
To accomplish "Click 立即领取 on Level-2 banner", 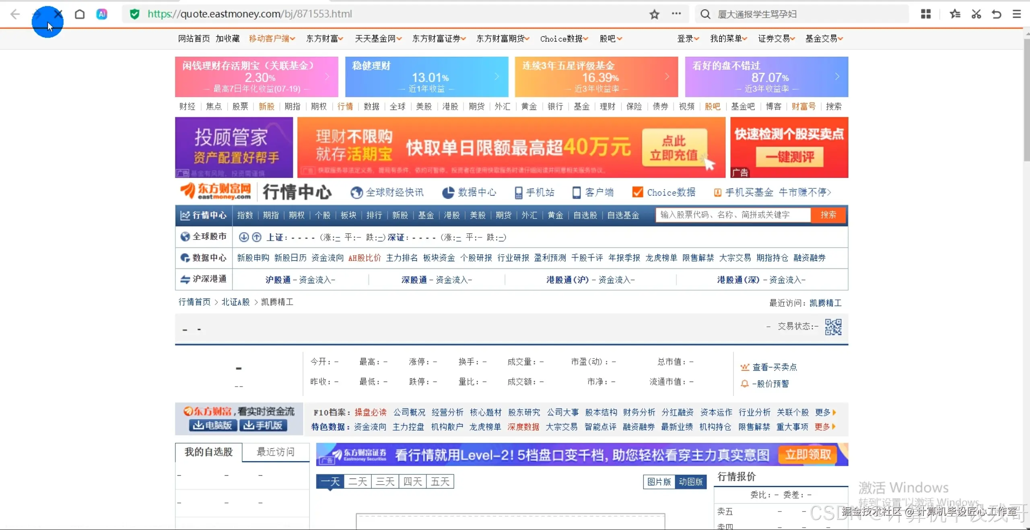I will point(808,455).
